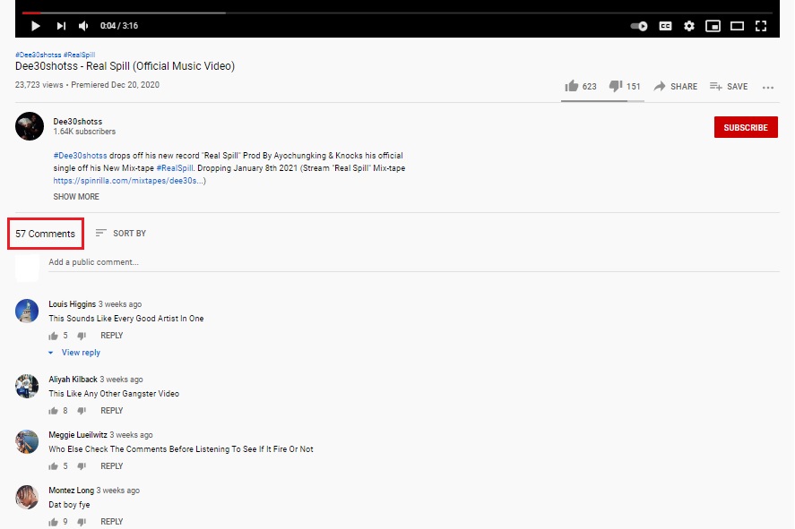The height and width of the screenshot is (529, 795).
Task: Share the Real Spill video
Action: coord(675,87)
